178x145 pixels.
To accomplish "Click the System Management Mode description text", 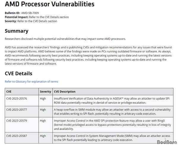I will (x=112, y=138).
